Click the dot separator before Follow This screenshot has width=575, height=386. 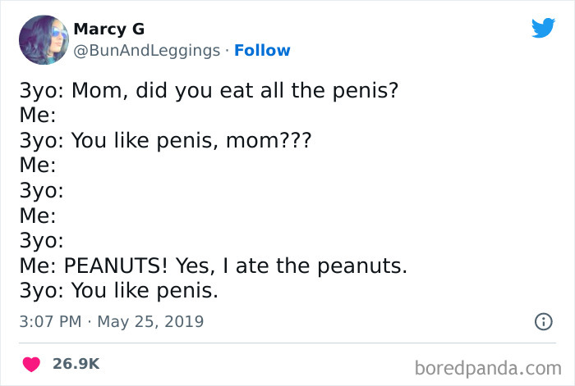(227, 50)
